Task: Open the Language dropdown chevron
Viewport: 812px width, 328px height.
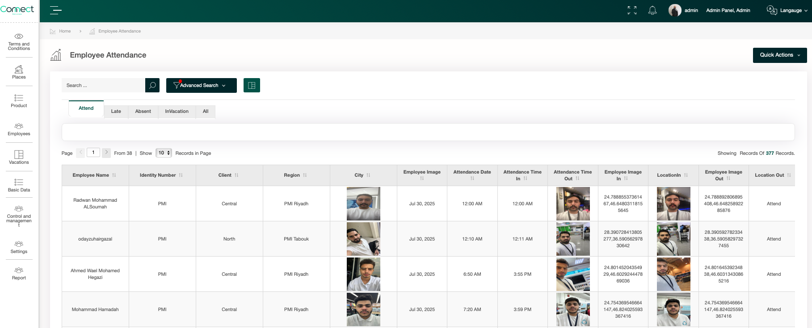Action: coord(806,11)
